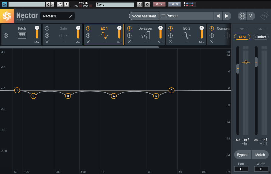Screen dimensions: 271x174
Task: Click the De-Esser module Mix slider
Action: 160,33
